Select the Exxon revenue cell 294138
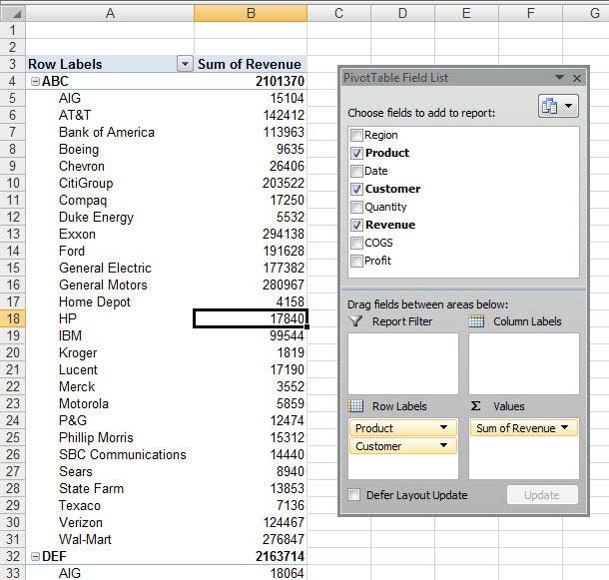This screenshot has height=580, width=609. 251,235
